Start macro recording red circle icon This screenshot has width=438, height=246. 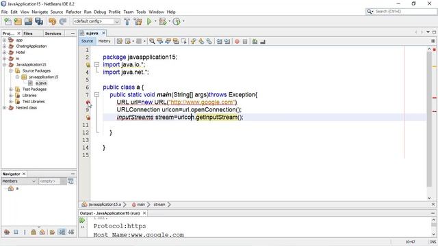pyautogui.click(x=237, y=42)
